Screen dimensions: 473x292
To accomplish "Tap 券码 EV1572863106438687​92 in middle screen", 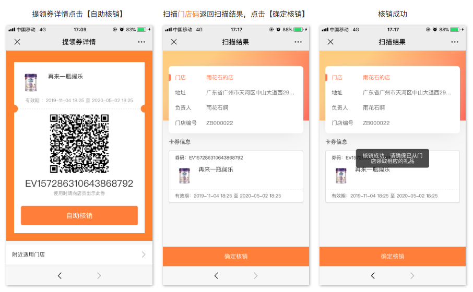I will (x=209, y=157).
